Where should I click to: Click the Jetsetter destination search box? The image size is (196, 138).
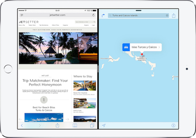pos(86,22)
